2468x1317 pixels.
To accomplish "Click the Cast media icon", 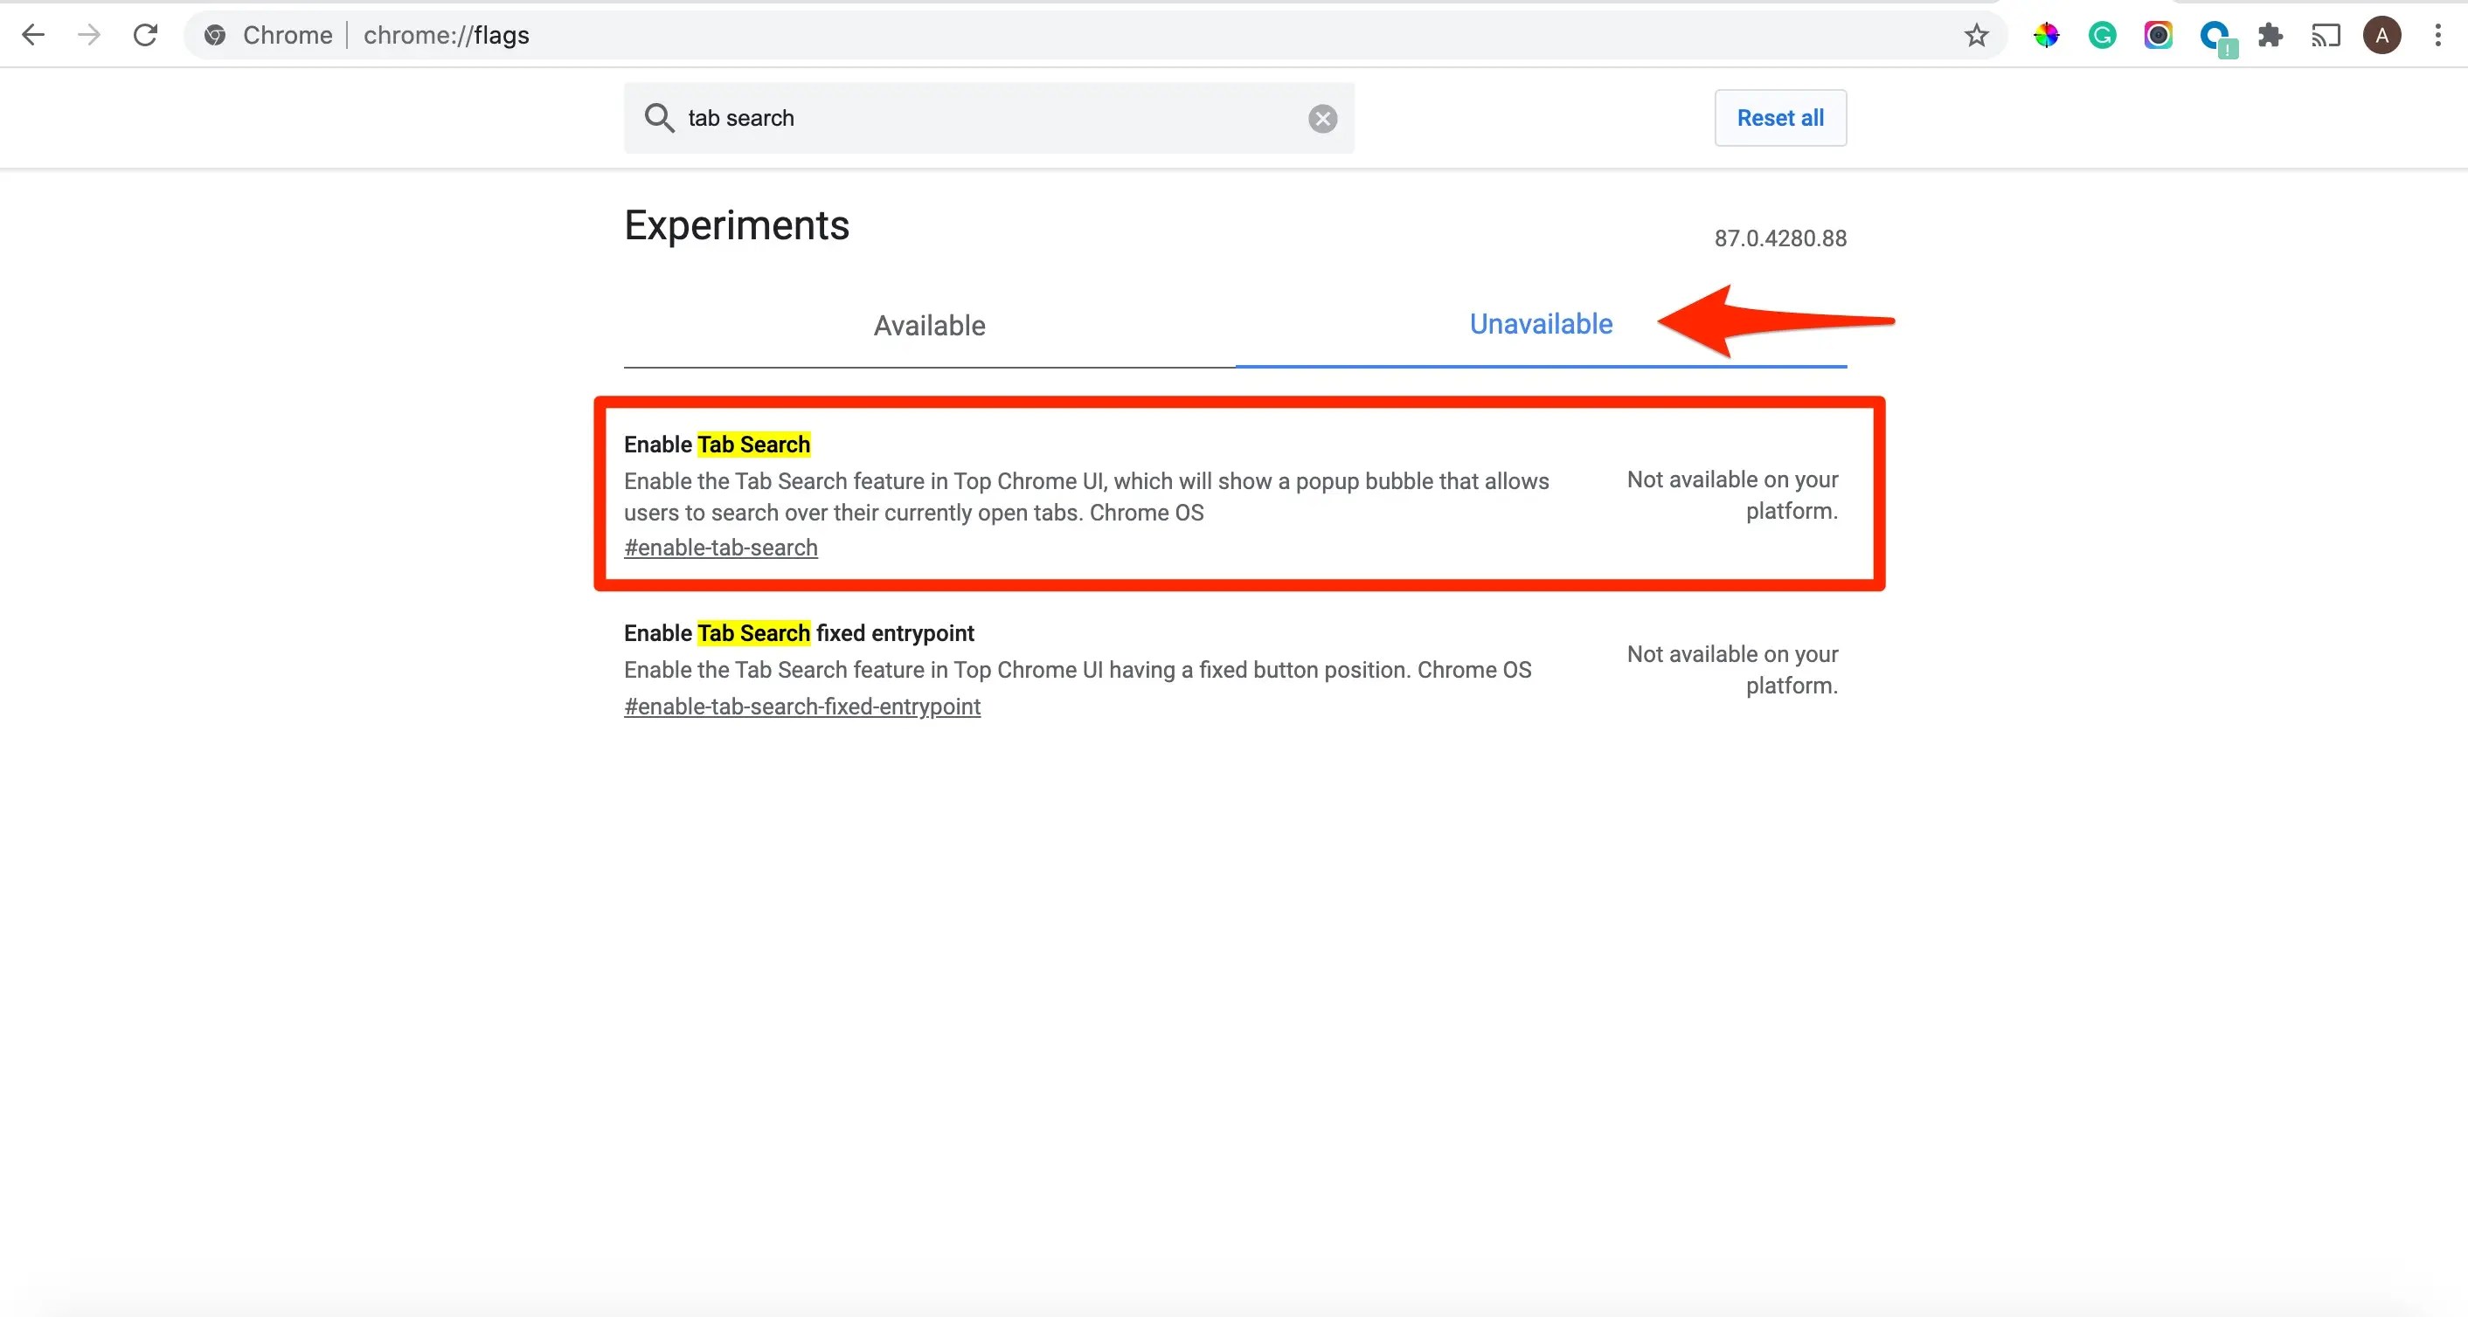I will click(x=2326, y=36).
